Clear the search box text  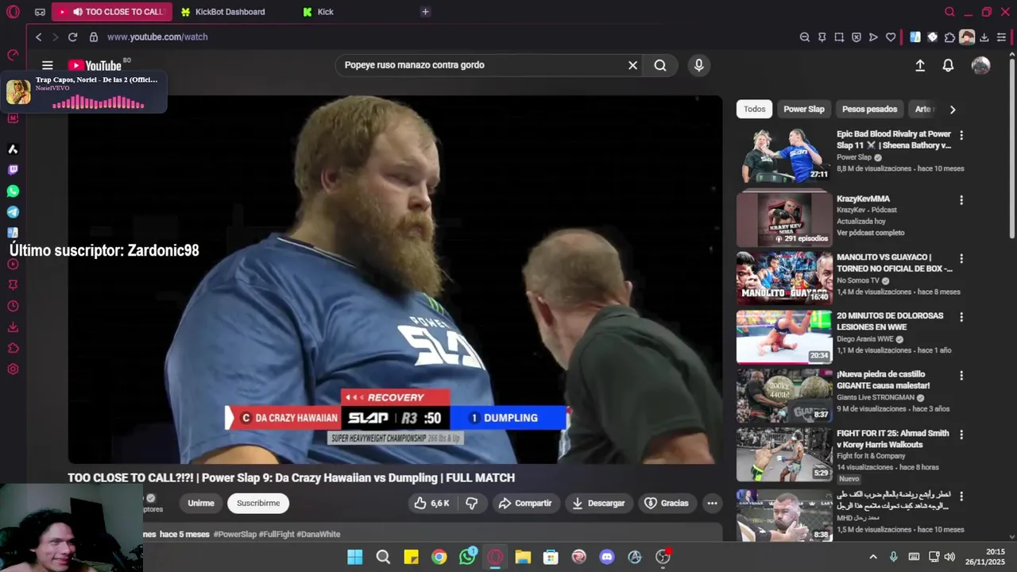(x=632, y=65)
